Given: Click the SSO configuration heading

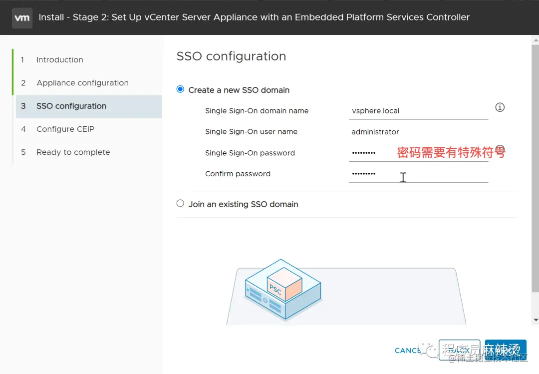Looking at the screenshot, I should point(231,56).
